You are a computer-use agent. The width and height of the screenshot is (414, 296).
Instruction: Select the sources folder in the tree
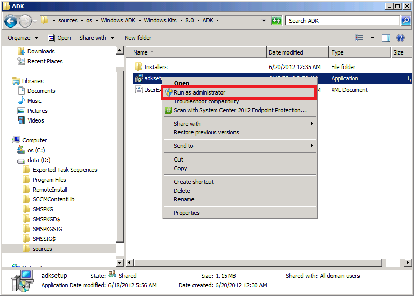pos(59,249)
